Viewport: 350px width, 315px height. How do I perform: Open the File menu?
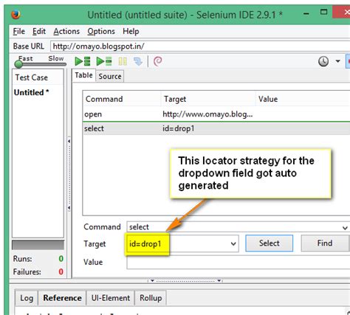[x=18, y=31]
